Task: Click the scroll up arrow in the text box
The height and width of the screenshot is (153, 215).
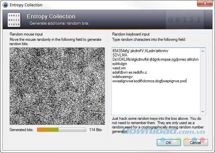Action: click(x=203, y=51)
